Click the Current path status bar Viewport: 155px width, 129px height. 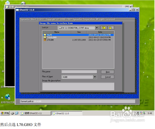77,101
